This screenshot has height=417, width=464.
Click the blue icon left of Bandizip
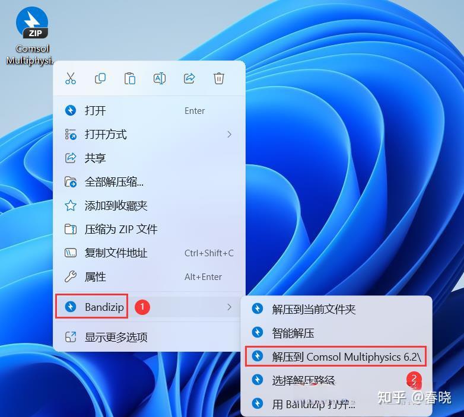click(x=71, y=307)
